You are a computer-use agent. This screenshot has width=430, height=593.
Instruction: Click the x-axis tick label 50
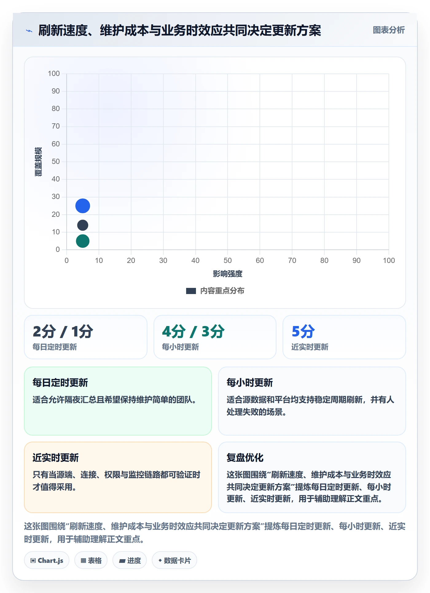228,261
